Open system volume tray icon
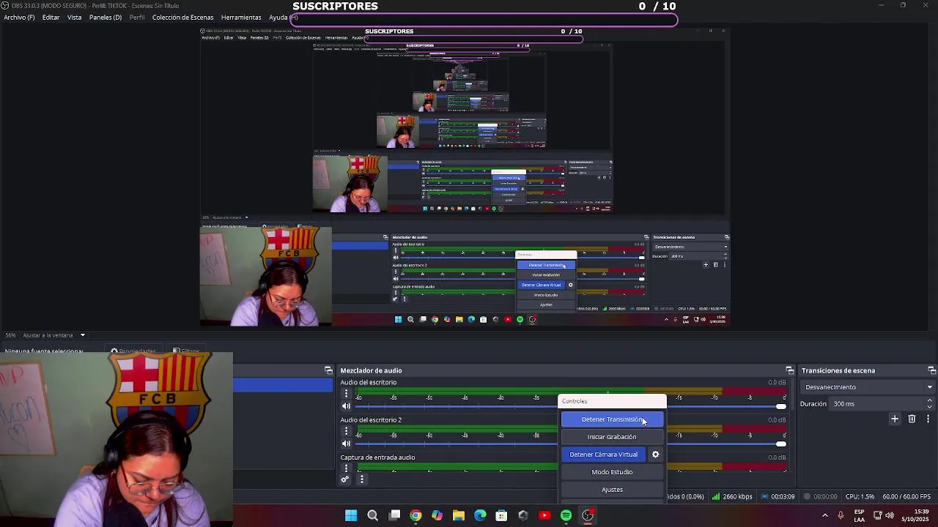The image size is (938, 527). 890,515
